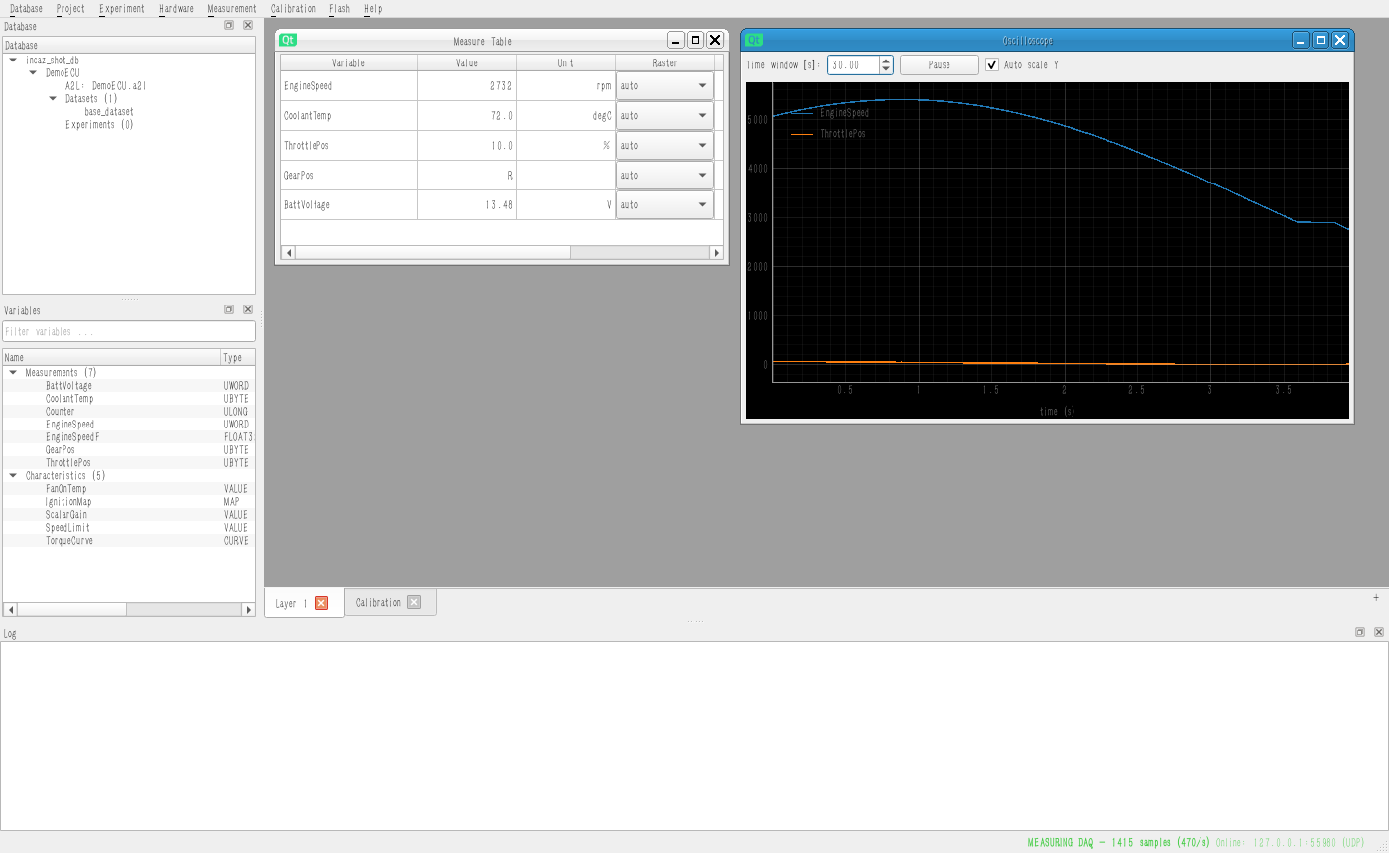Close the Calibration tab

pos(414,602)
